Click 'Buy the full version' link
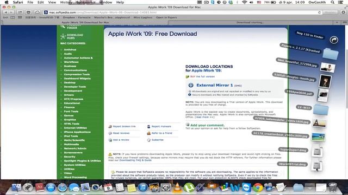Screen dimensions: 348x195 coord(202,76)
